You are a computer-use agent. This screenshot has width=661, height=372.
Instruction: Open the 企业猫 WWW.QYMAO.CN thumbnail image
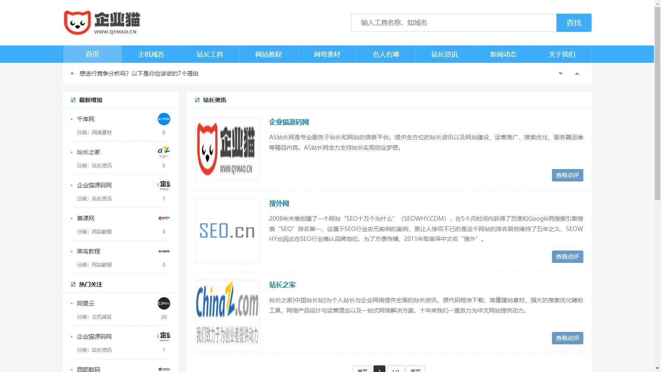[x=227, y=149]
